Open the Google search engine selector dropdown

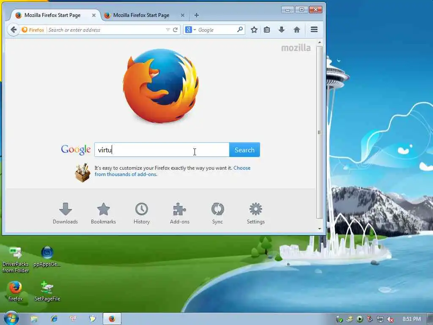tap(191, 30)
